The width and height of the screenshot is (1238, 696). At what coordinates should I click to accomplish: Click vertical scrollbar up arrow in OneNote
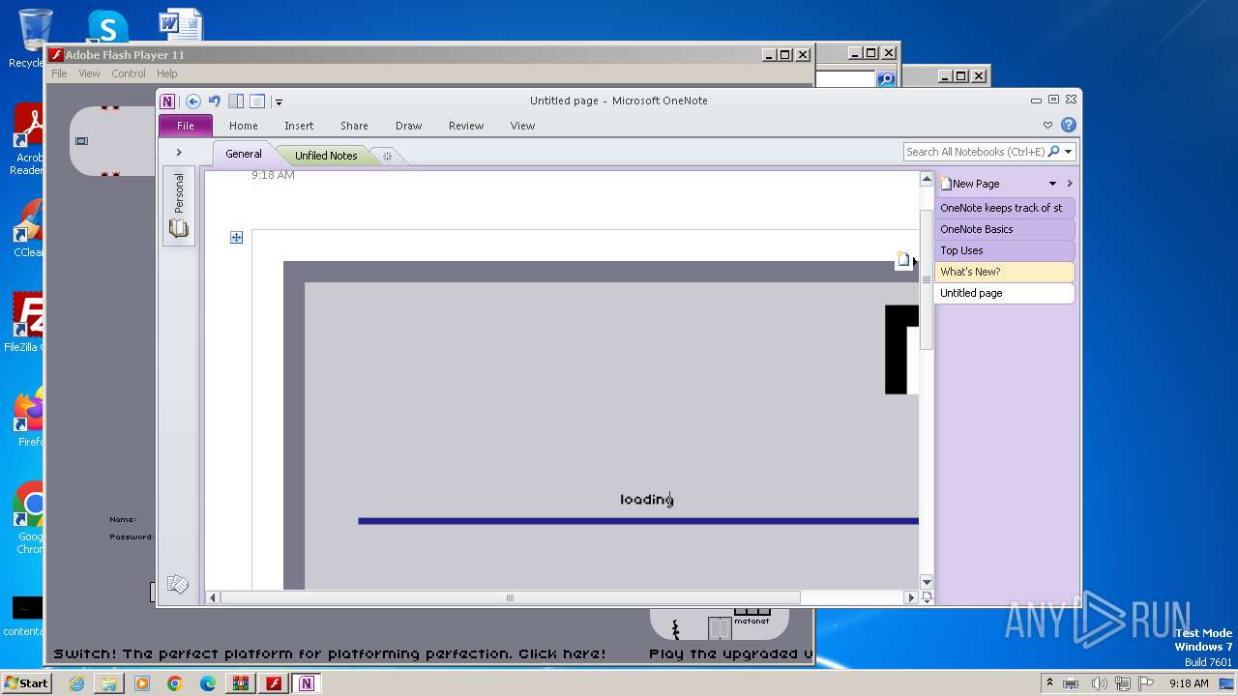tap(926, 179)
